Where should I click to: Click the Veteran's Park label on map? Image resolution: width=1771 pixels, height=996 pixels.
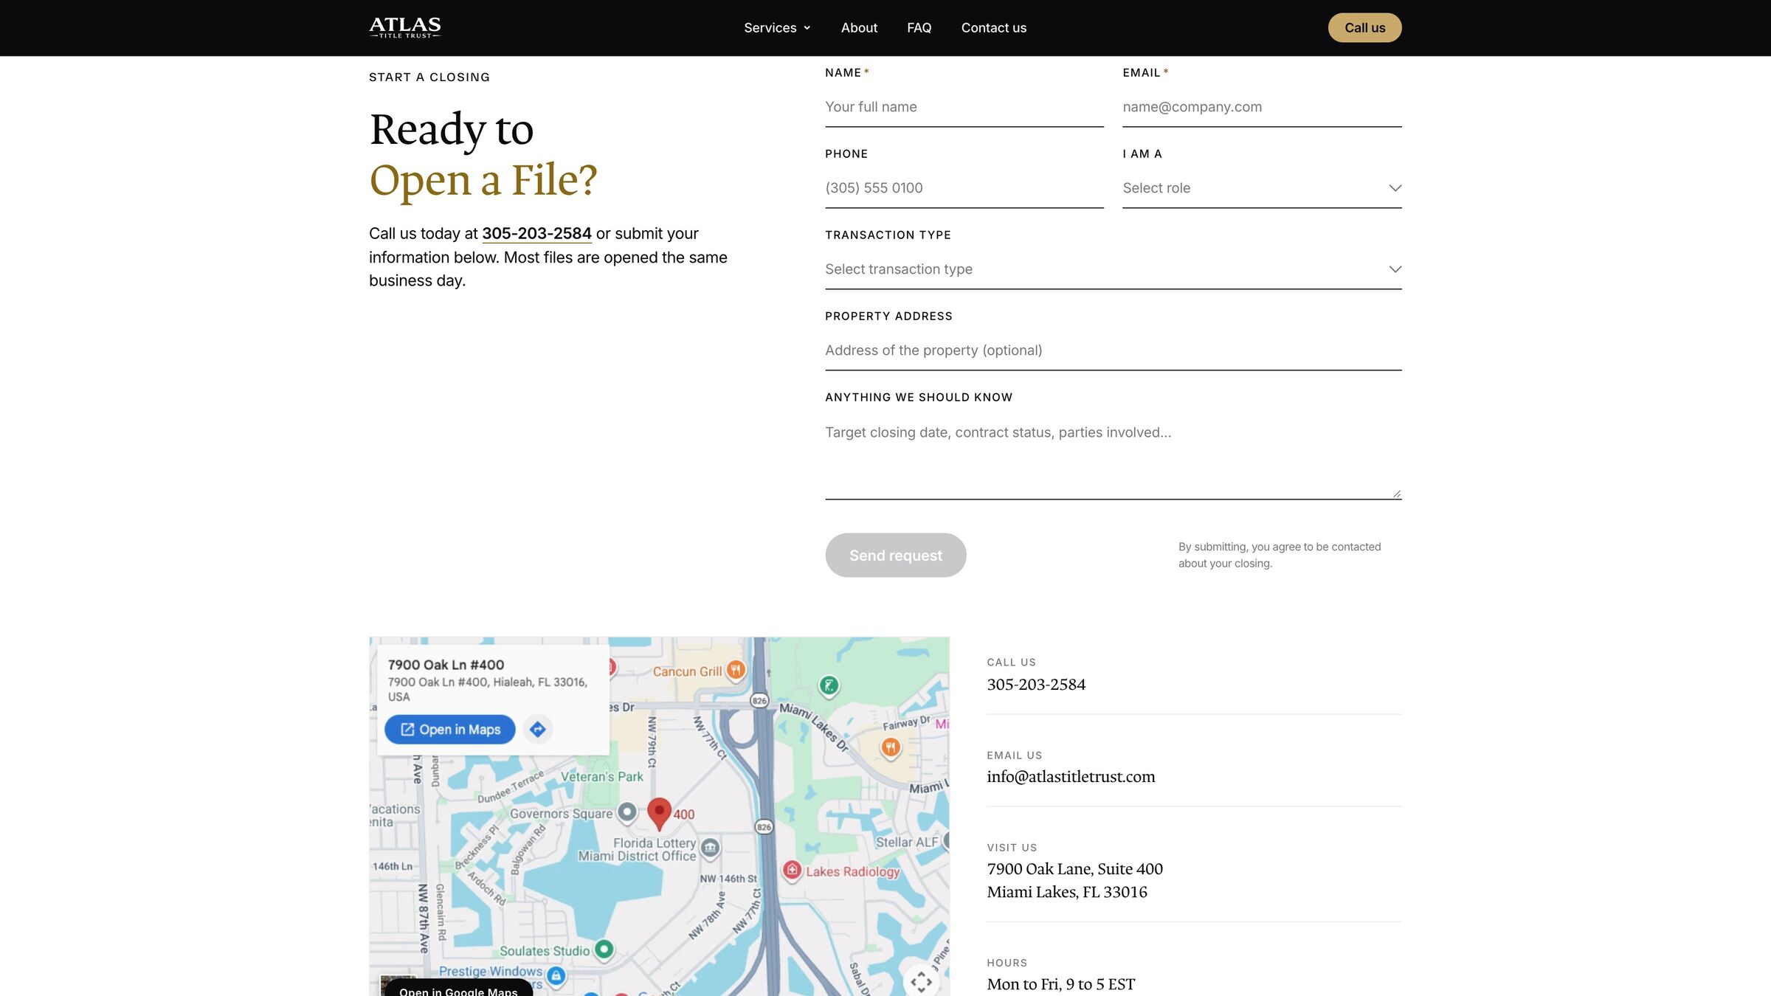601,776
